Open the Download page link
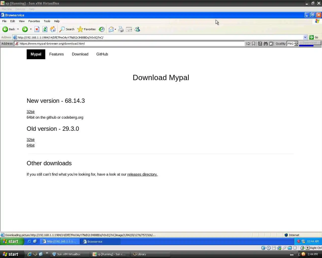322x258 pixels. click(x=80, y=54)
